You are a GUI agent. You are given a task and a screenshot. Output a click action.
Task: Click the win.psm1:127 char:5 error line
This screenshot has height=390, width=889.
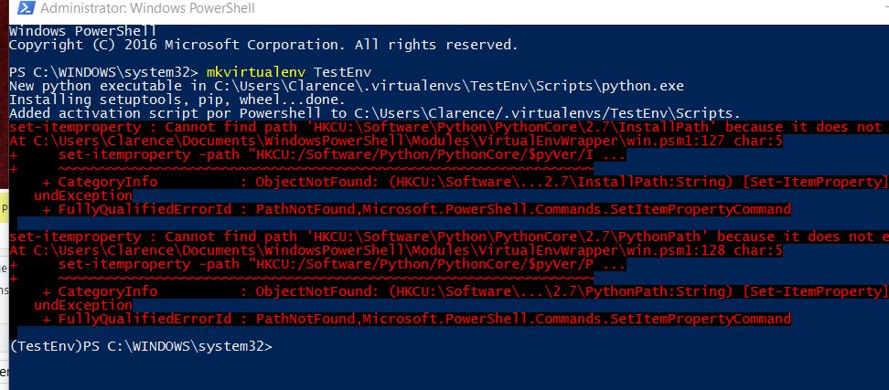coord(395,141)
